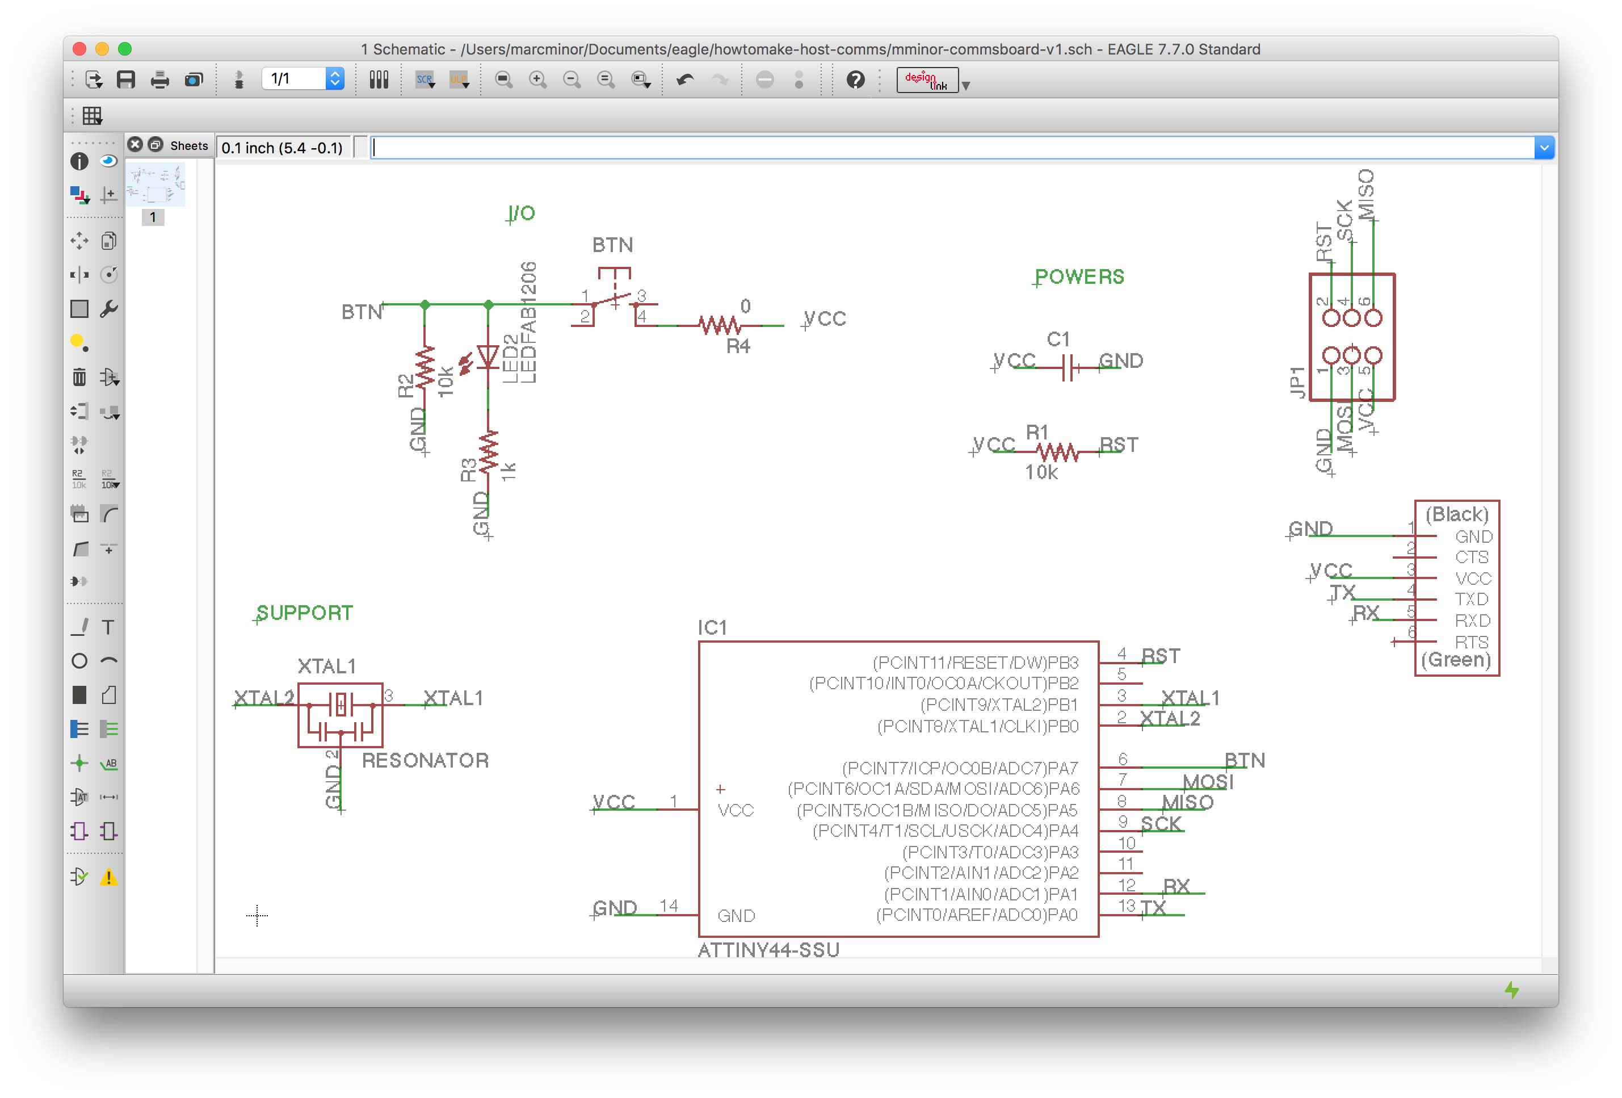Close the Sheets panel
Screen dimensions: 1622x1098
click(x=136, y=145)
